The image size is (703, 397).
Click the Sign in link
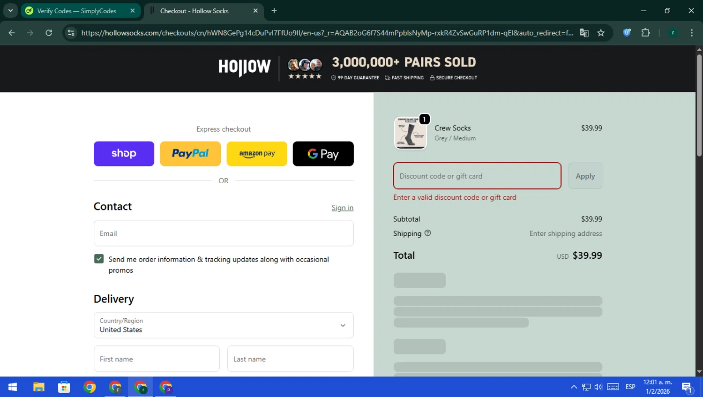[343, 208]
